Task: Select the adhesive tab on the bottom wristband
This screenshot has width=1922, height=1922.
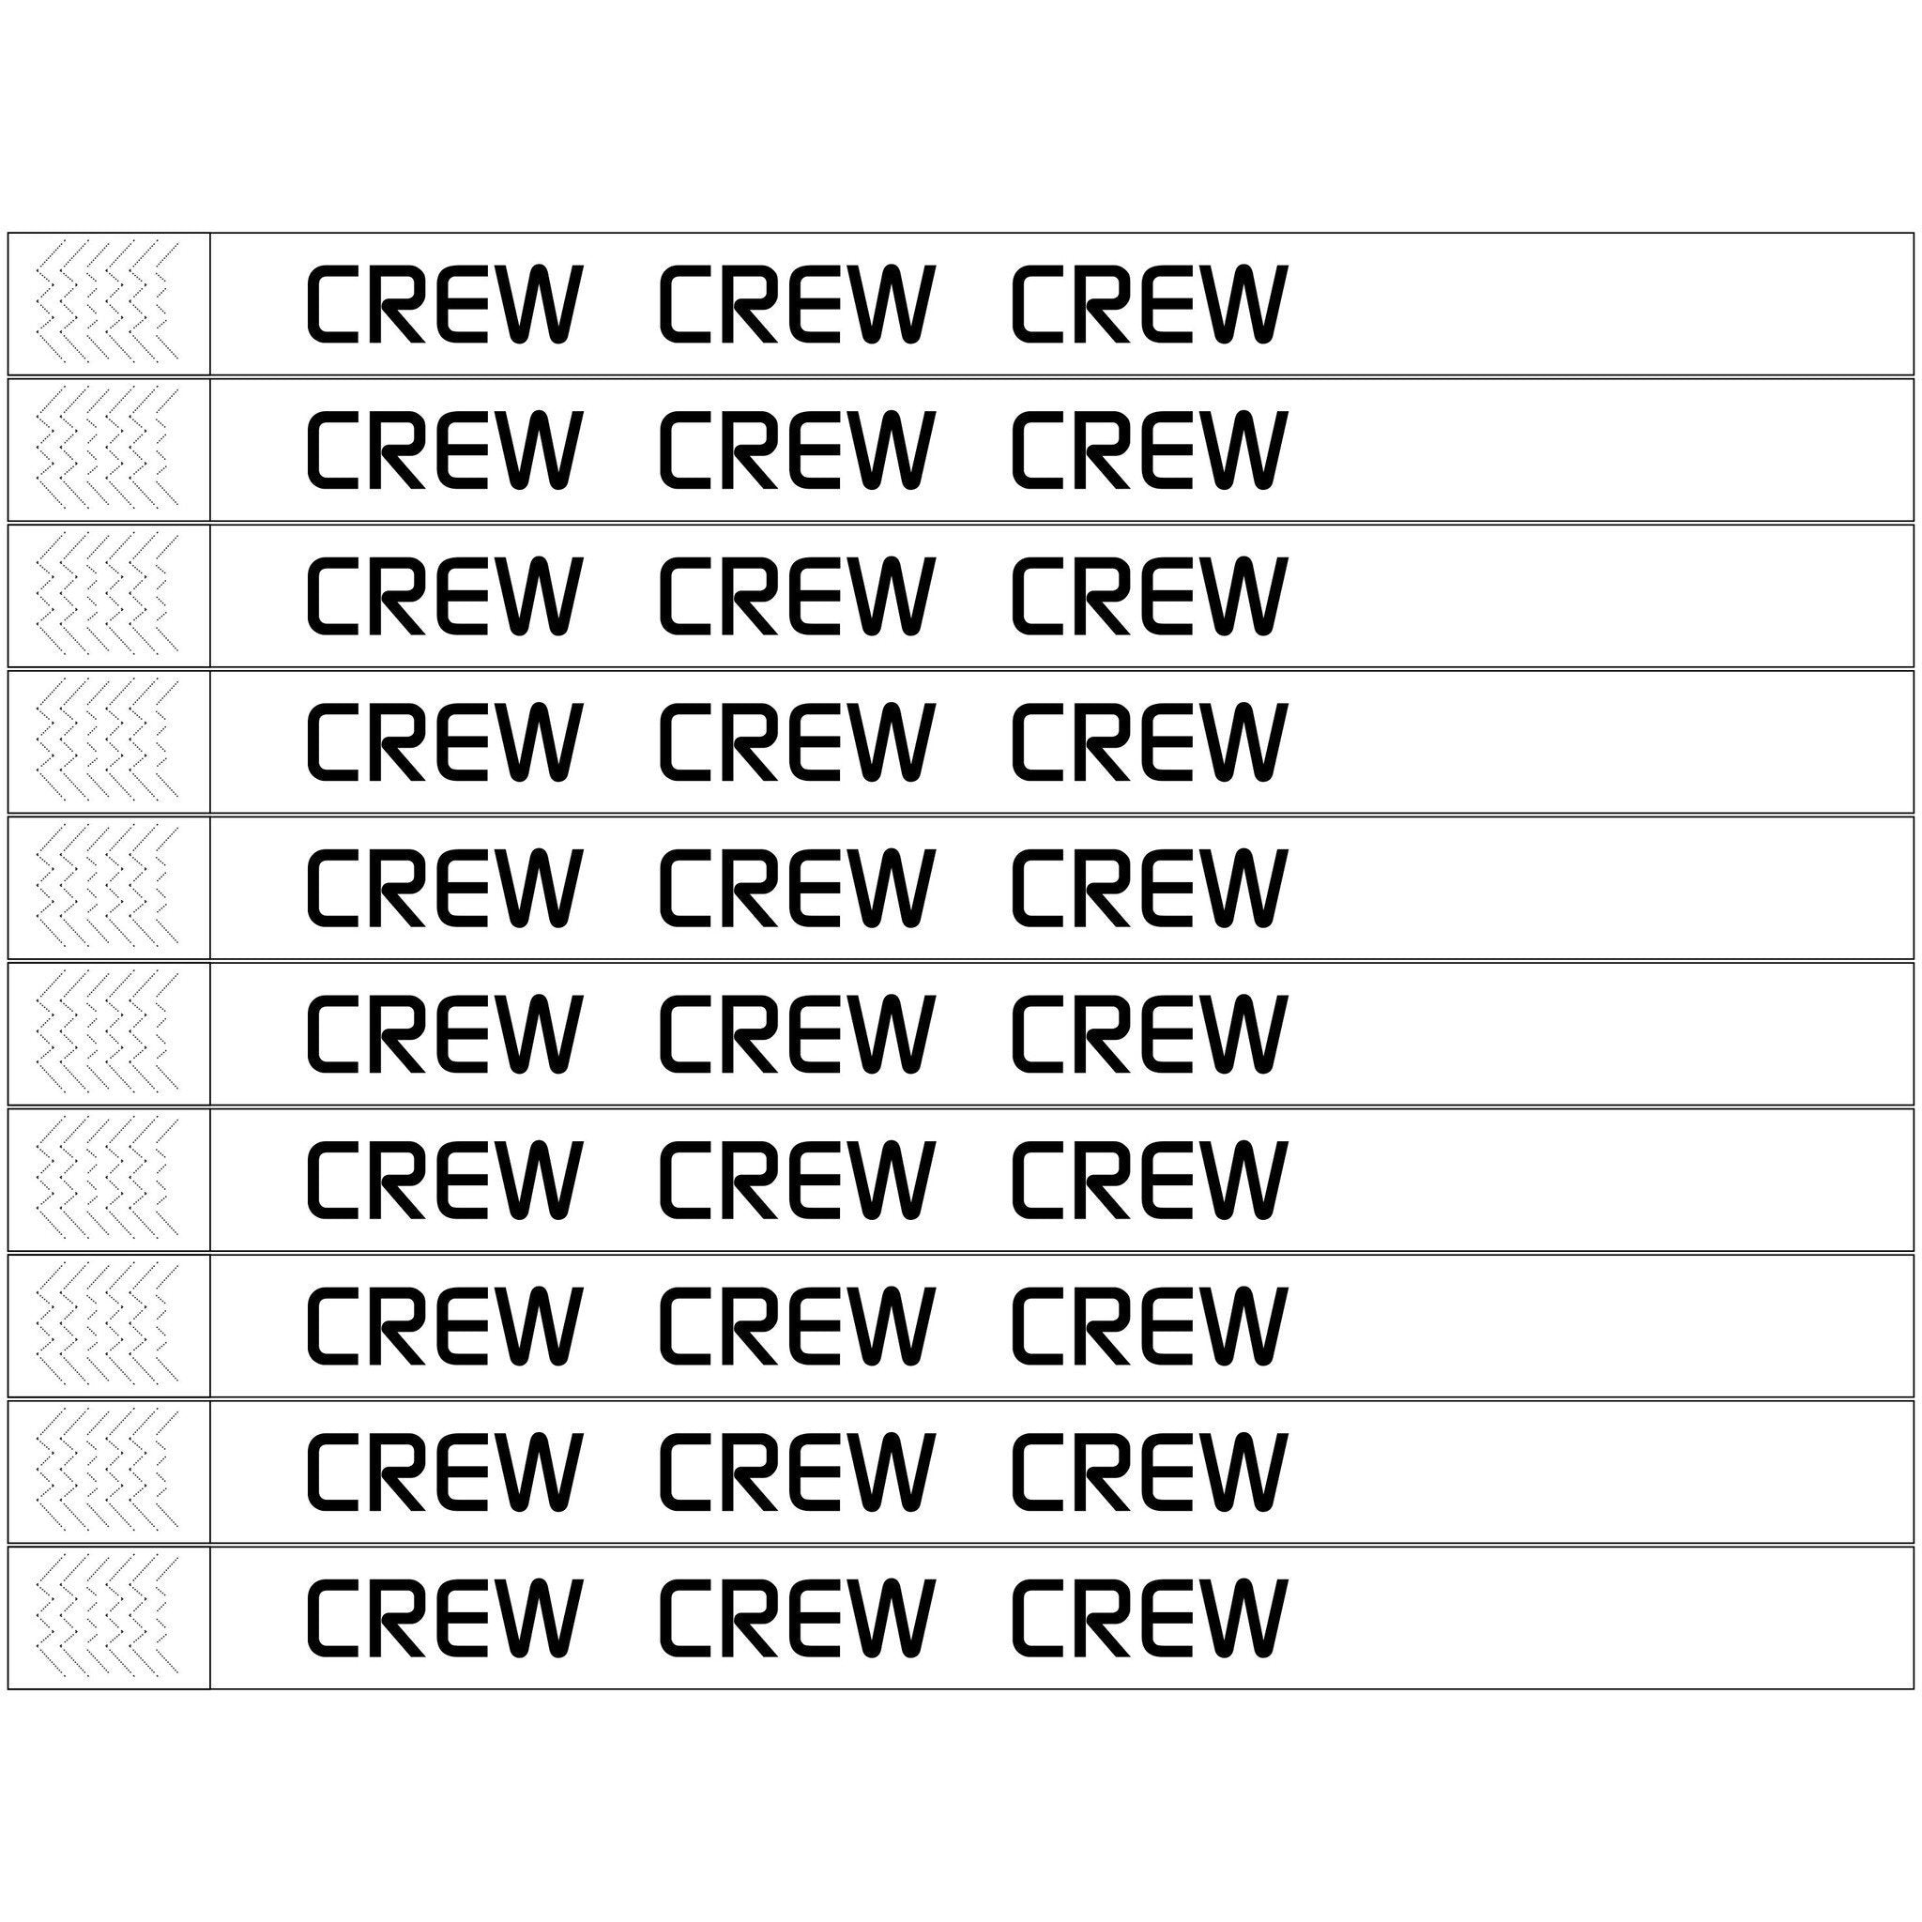Action: point(107,1619)
